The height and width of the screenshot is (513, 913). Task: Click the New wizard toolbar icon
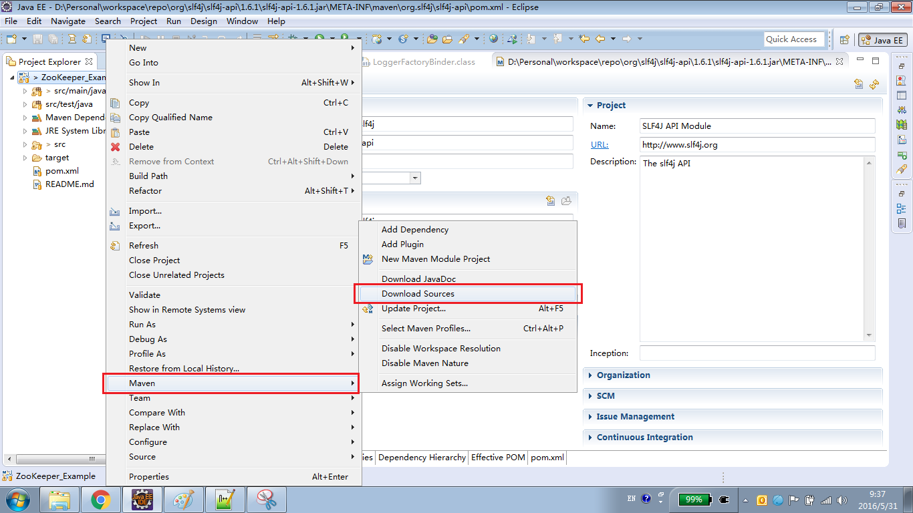[11, 39]
